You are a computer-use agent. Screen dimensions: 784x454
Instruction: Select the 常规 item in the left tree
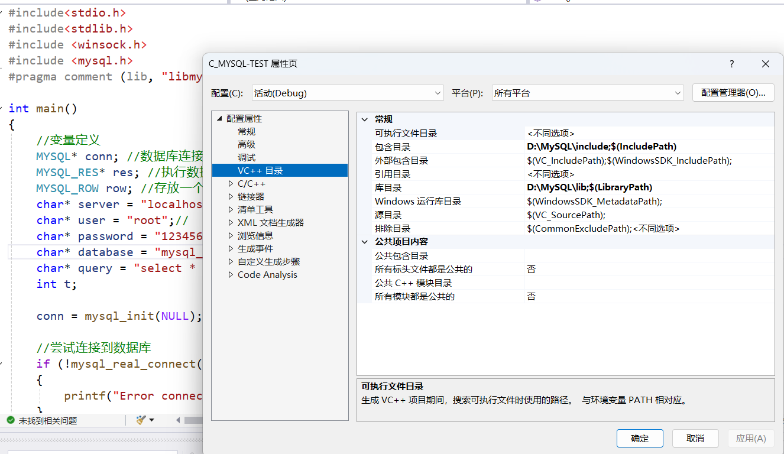(247, 131)
